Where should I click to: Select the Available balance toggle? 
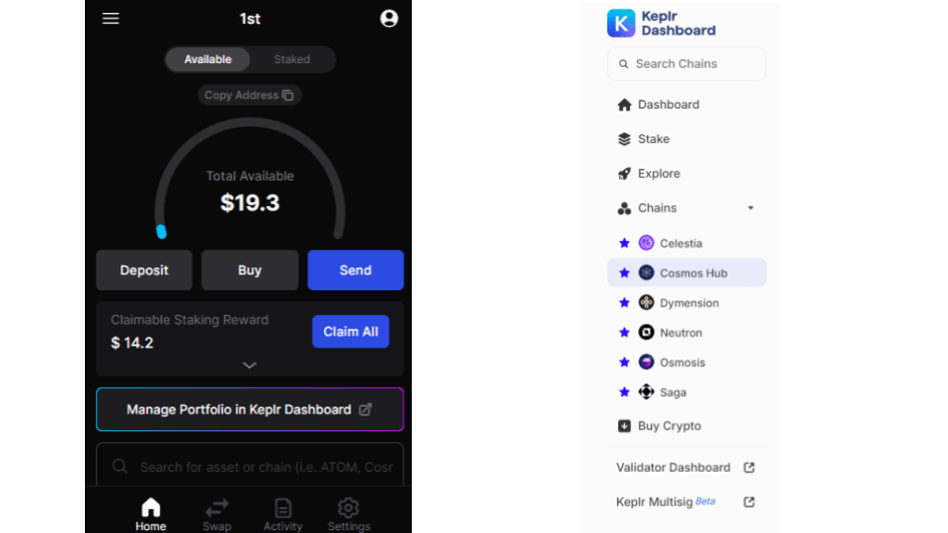click(x=207, y=59)
